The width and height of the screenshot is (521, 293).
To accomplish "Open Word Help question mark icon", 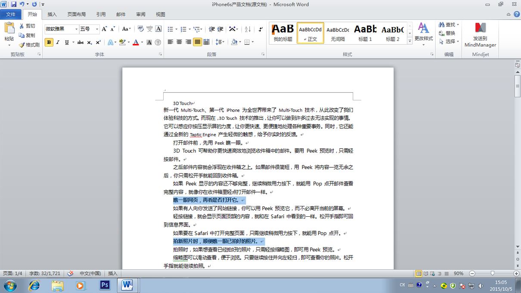I will [517, 14].
